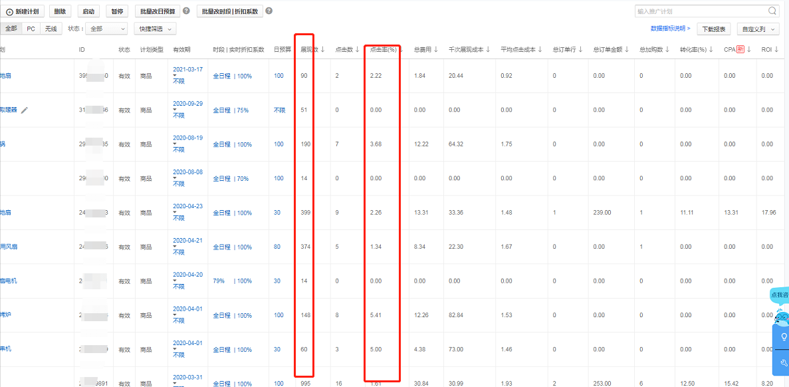789x387 pixels.
Task: Sort by ROI using its arrow
Action: (777, 49)
